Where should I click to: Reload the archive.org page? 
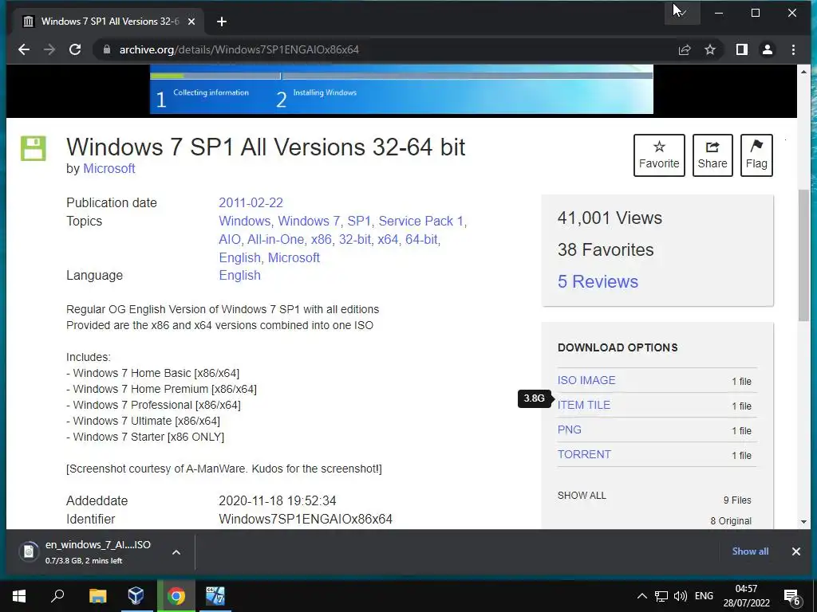pyautogui.click(x=75, y=50)
